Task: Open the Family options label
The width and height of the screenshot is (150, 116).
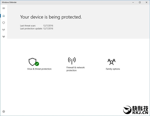Action: coord(113,69)
